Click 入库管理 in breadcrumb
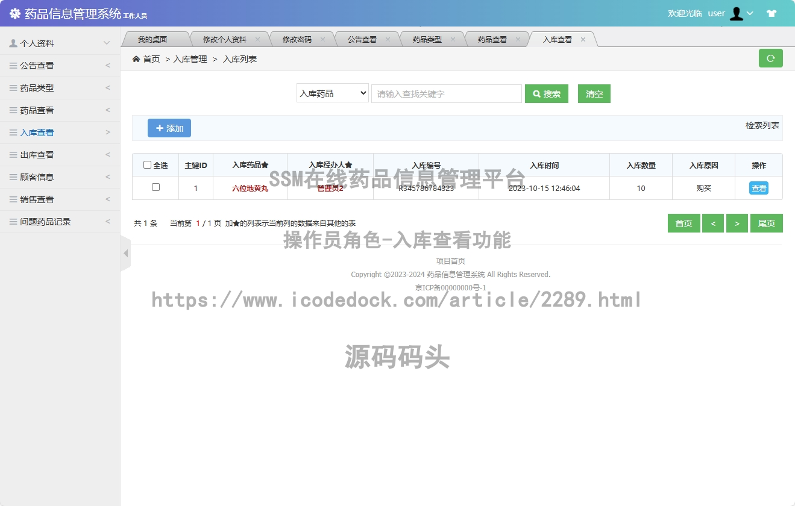This screenshot has height=506, width=795. (x=190, y=59)
